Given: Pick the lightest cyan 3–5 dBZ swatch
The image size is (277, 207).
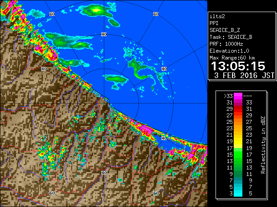Looking at the screenshot, I should tap(238, 194).
